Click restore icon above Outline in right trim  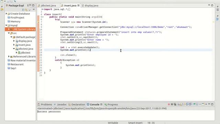click(218, 16)
